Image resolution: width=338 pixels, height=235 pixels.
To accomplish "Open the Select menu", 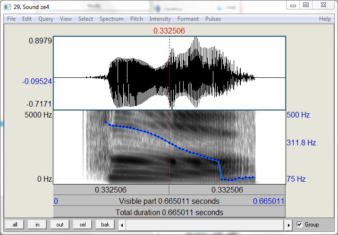I will coord(85,19).
